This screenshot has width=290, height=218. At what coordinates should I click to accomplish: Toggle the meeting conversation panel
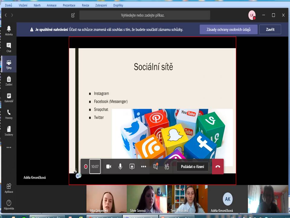coord(156,167)
